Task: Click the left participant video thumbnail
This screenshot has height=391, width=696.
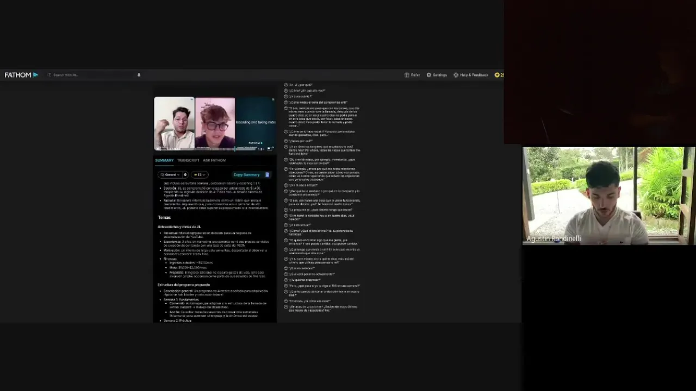Action: tap(174, 123)
